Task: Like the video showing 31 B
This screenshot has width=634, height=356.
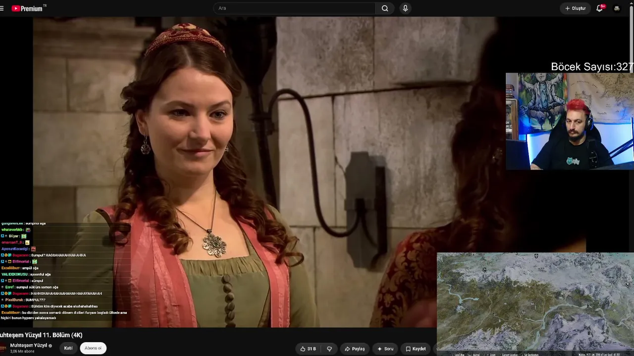Action: [308, 349]
